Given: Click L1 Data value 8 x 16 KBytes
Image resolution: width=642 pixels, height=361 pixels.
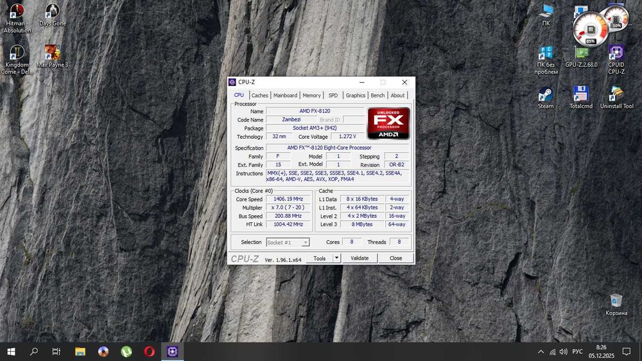Looking at the screenshot, I should pyautogui.click(x=362, y=199).
